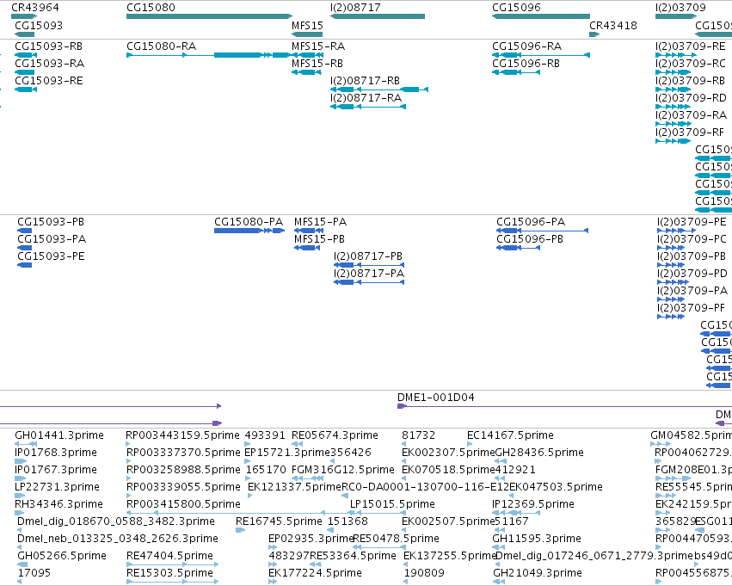The image size is (732, 586).
Task: Select protein CG15093-PA
Action: (x=24, y=248)
